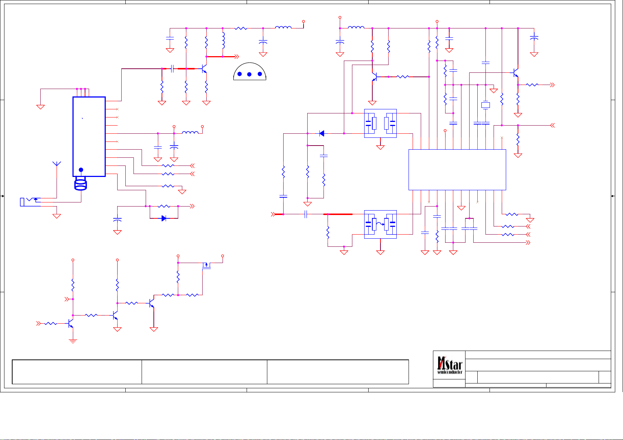
Task: Click the upper SAW filter block
Action: click(x=380, y=123)
